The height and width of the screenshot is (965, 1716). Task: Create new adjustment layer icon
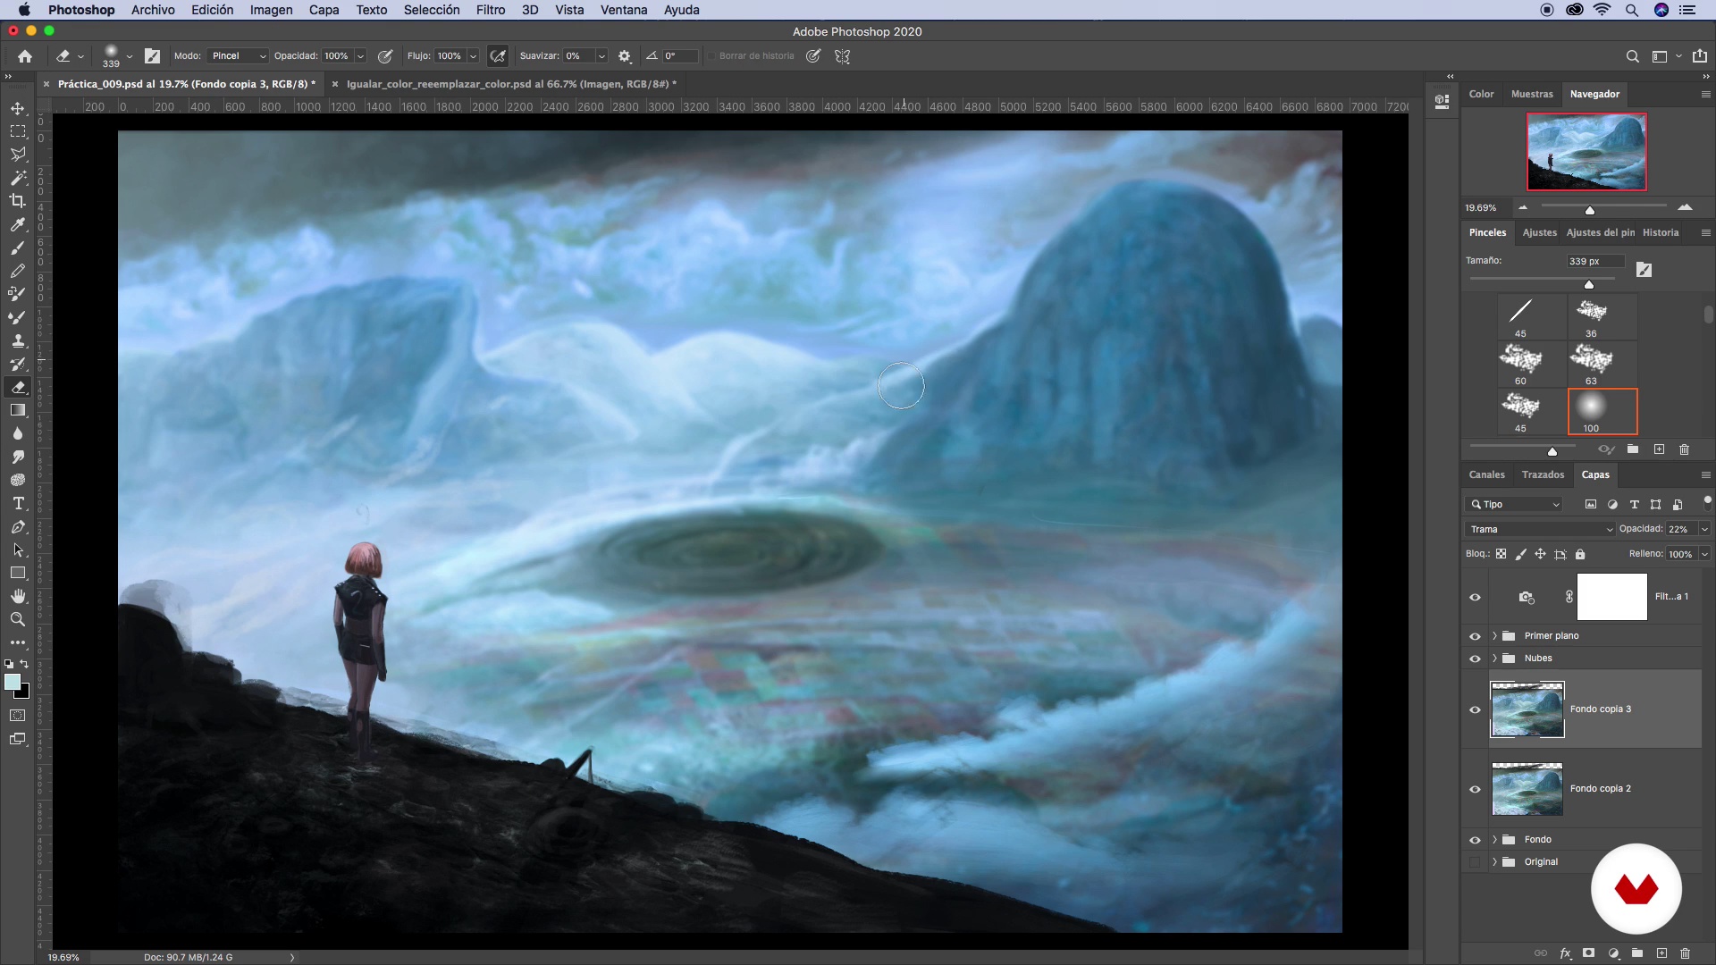coord(1613,953)
